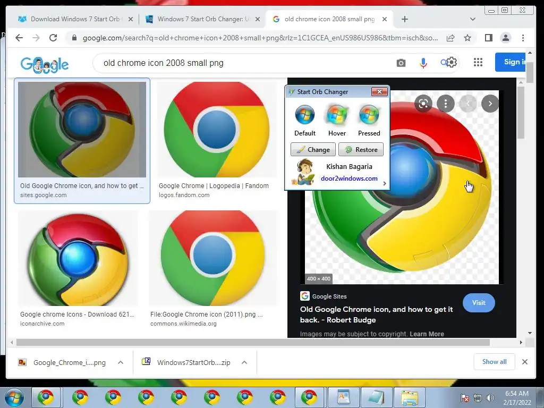Open the tab search dropdown
544x408 pixels.
[x=472, y=19]
